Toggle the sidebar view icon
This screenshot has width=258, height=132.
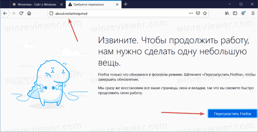[x=235, y=13]
